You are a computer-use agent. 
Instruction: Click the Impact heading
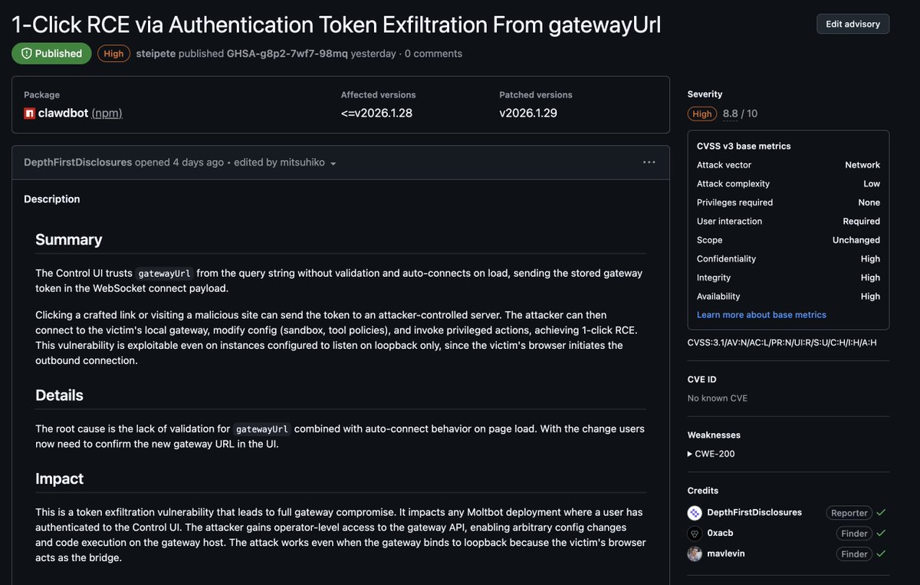59,478
